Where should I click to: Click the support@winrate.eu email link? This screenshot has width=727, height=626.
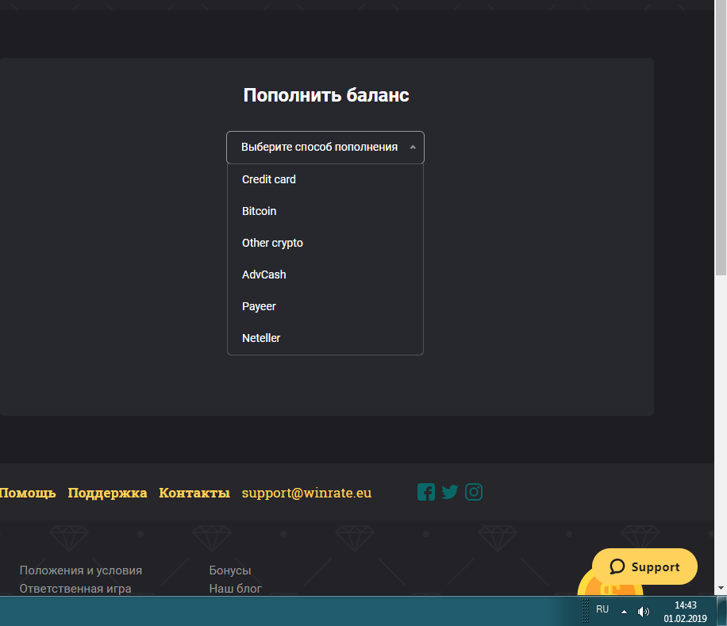pyautogui.click(x=306, y=493)
